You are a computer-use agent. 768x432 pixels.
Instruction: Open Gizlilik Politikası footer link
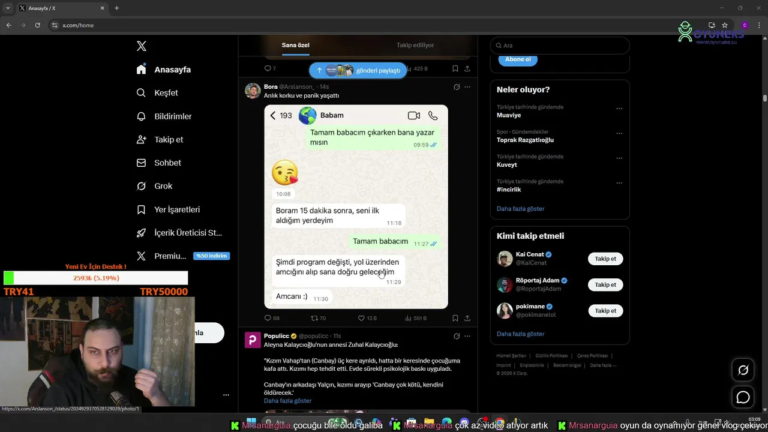pyautogui.click(x=551, y=356)
